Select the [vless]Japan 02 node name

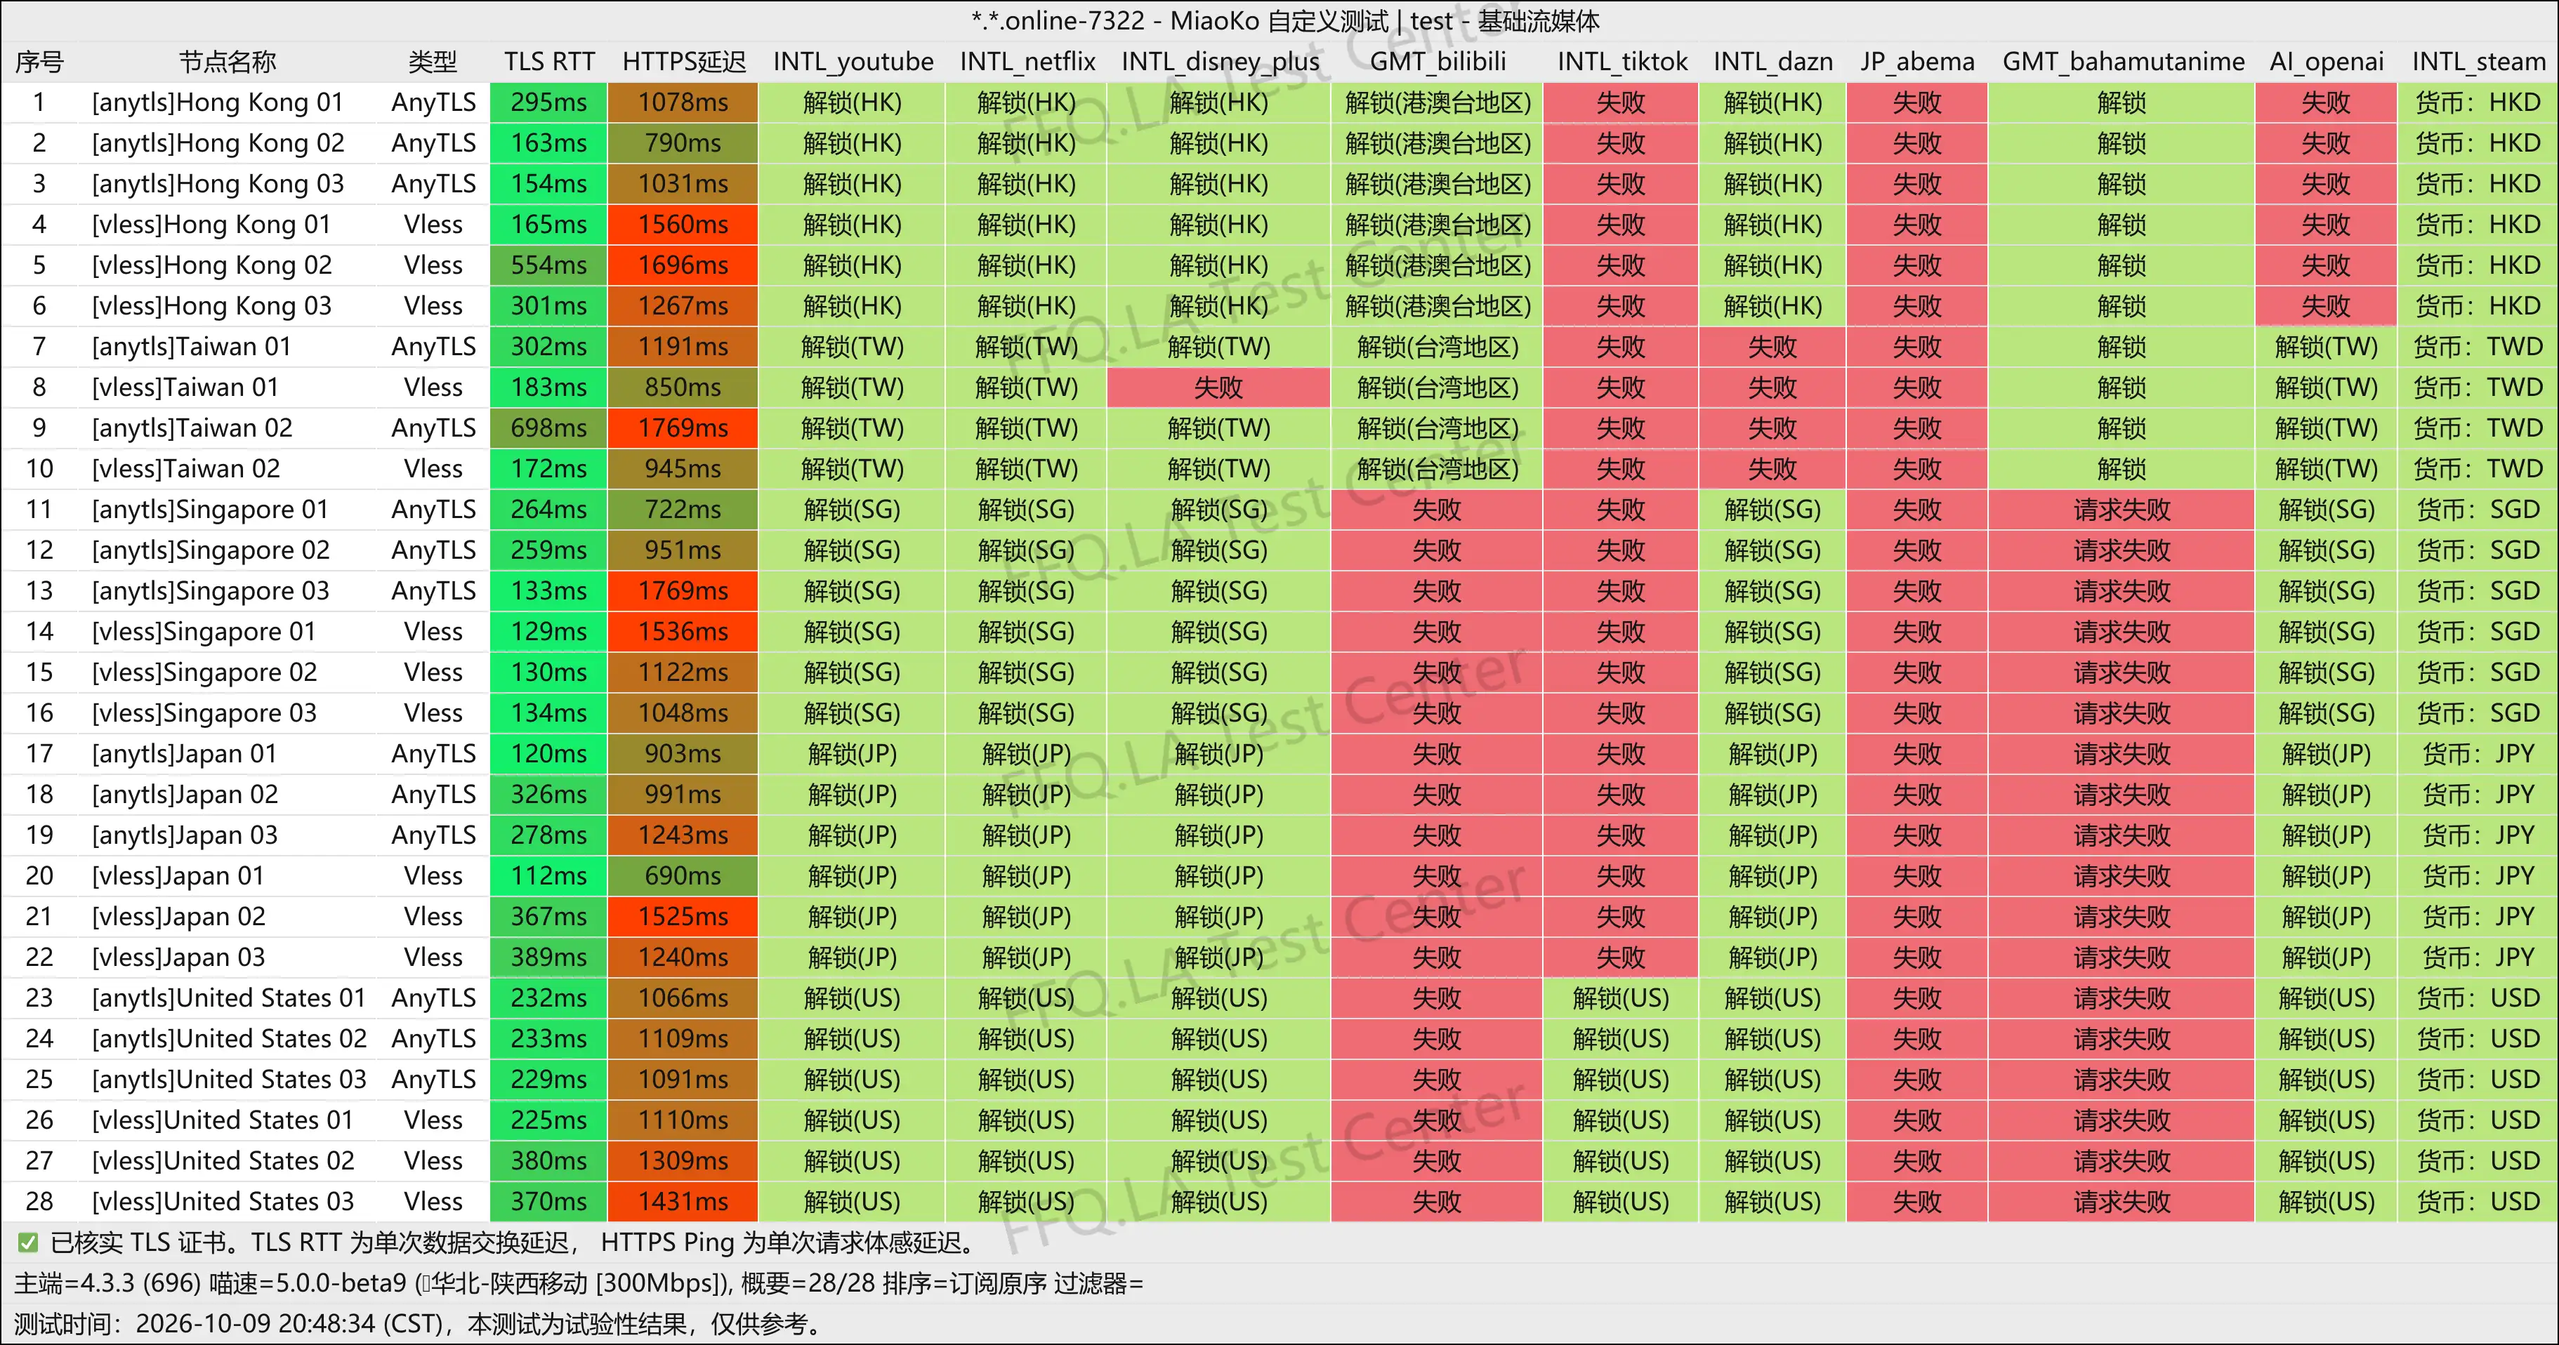(179, 917)
